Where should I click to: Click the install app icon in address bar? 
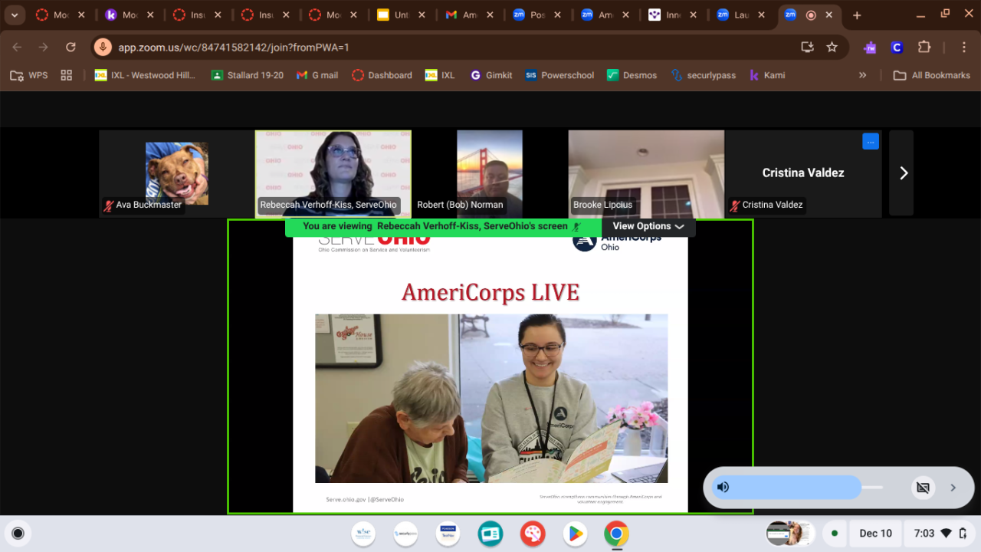click(x=807, y=47)
